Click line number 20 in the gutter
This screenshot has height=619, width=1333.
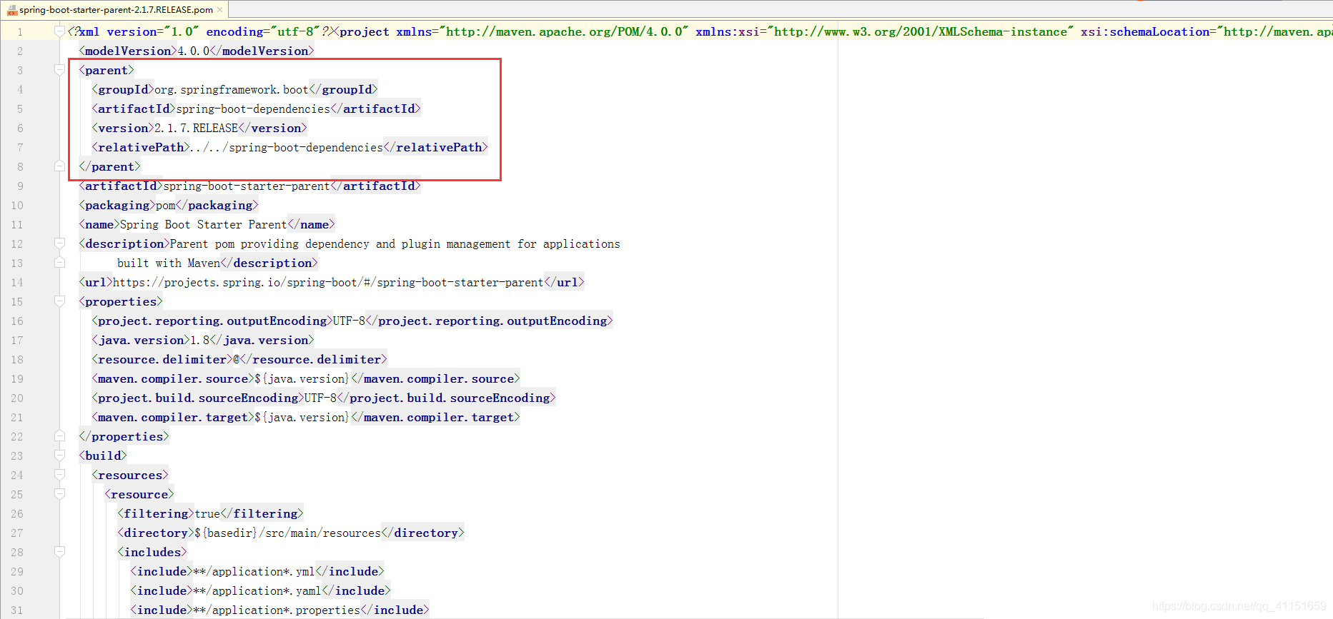click(17, 398)
